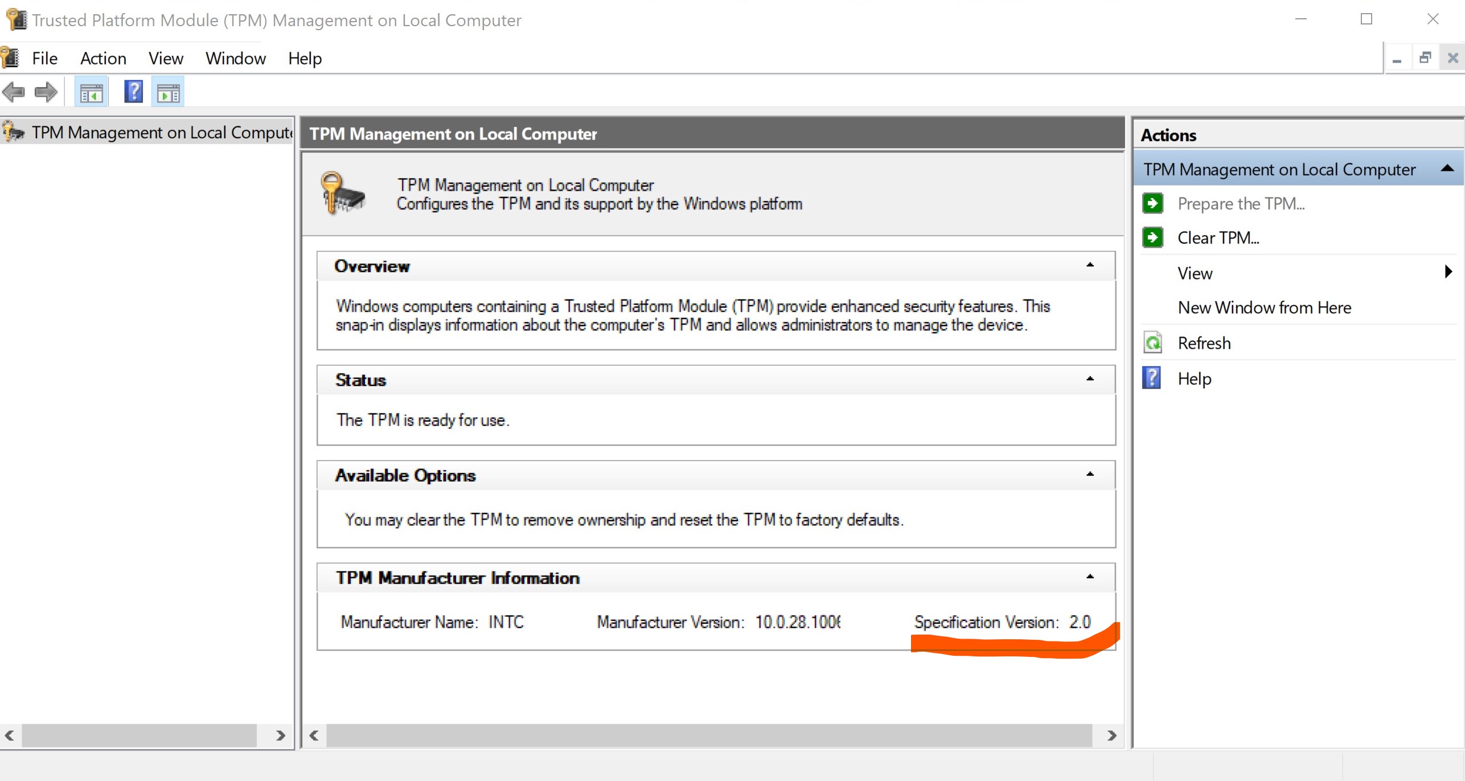This screenshot has width=1465, height=781.
Task: Collapse TPM Manufacturer Information section
Action: [1090, 577]
